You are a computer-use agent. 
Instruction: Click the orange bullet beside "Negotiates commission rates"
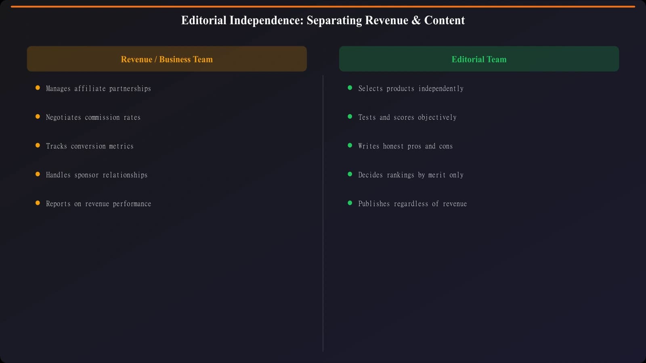pyautogui.click(x=38, y=116)
